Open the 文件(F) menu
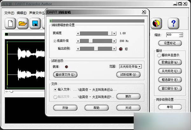The width and height of the screenshot is (191, 130). (x=10, y=13)
